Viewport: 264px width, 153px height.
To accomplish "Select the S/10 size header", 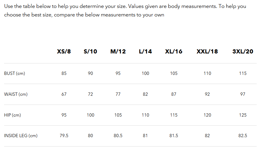I will 90,52.
